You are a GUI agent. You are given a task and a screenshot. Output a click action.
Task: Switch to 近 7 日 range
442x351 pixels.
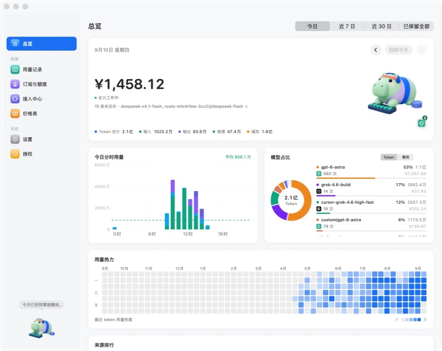click(347, 26)
